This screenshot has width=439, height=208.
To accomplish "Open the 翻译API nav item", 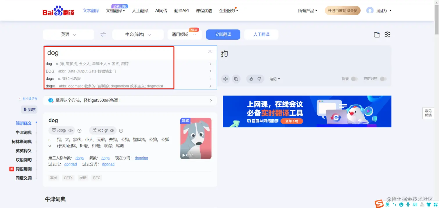I will tap(181, 11).
